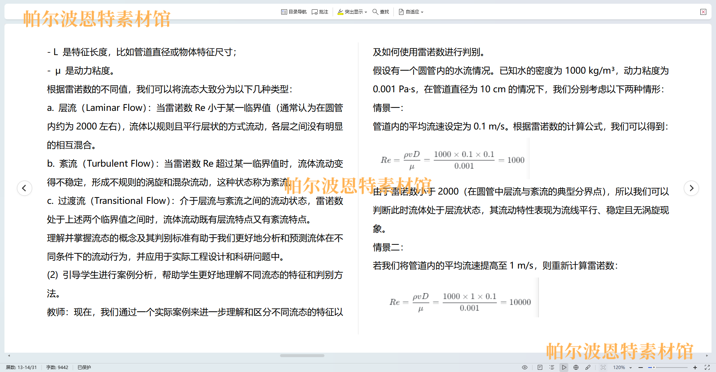The image size is (716, 372).
Task: Enter fullscreen with the expand icon
Action: 707,367
